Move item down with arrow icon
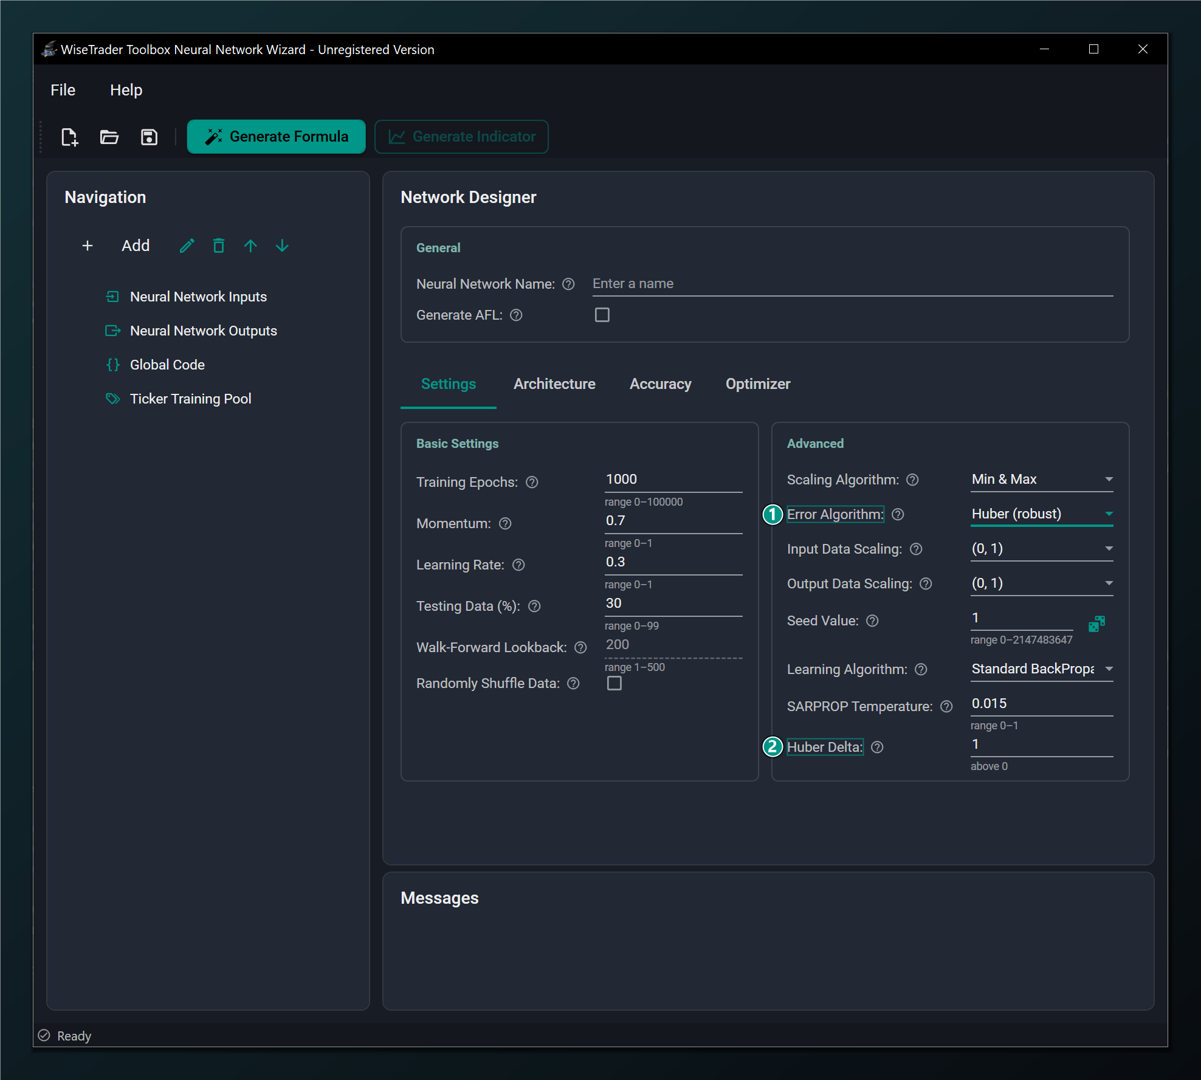The image size is (1201, 1080). [x=282, y=246]
